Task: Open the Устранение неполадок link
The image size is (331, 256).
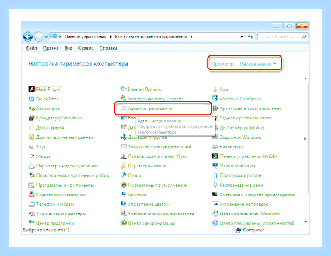Action: click(244, 204)
